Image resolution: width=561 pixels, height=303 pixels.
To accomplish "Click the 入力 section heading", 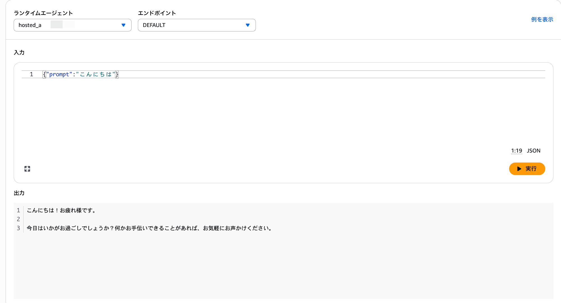I will (19, 52).
